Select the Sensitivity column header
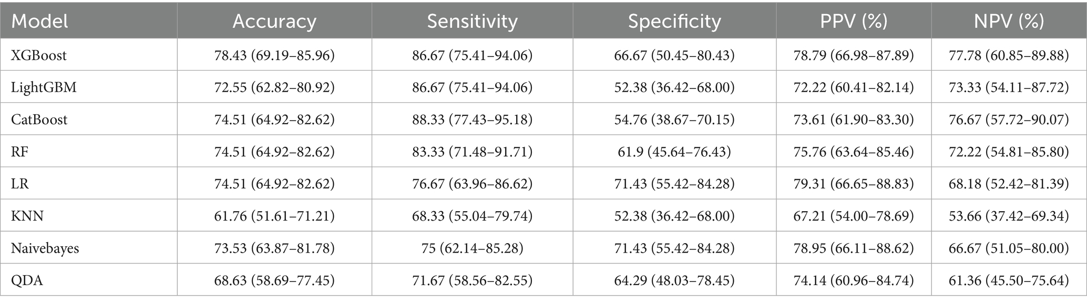 pos(472,21)
